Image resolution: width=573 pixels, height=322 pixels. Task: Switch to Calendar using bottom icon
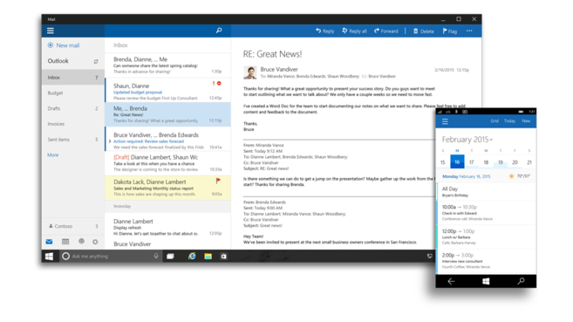(65, 242)
